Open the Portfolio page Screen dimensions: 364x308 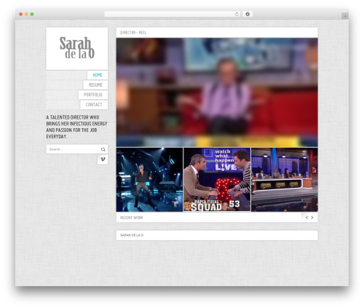click(x=93, y=95)
